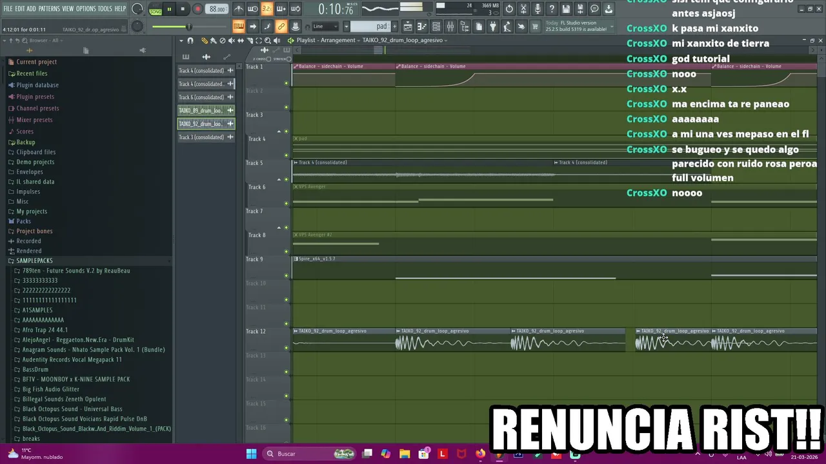Open the FILE menu
Viewport: 826px width, 464px height.
point(8,9)
